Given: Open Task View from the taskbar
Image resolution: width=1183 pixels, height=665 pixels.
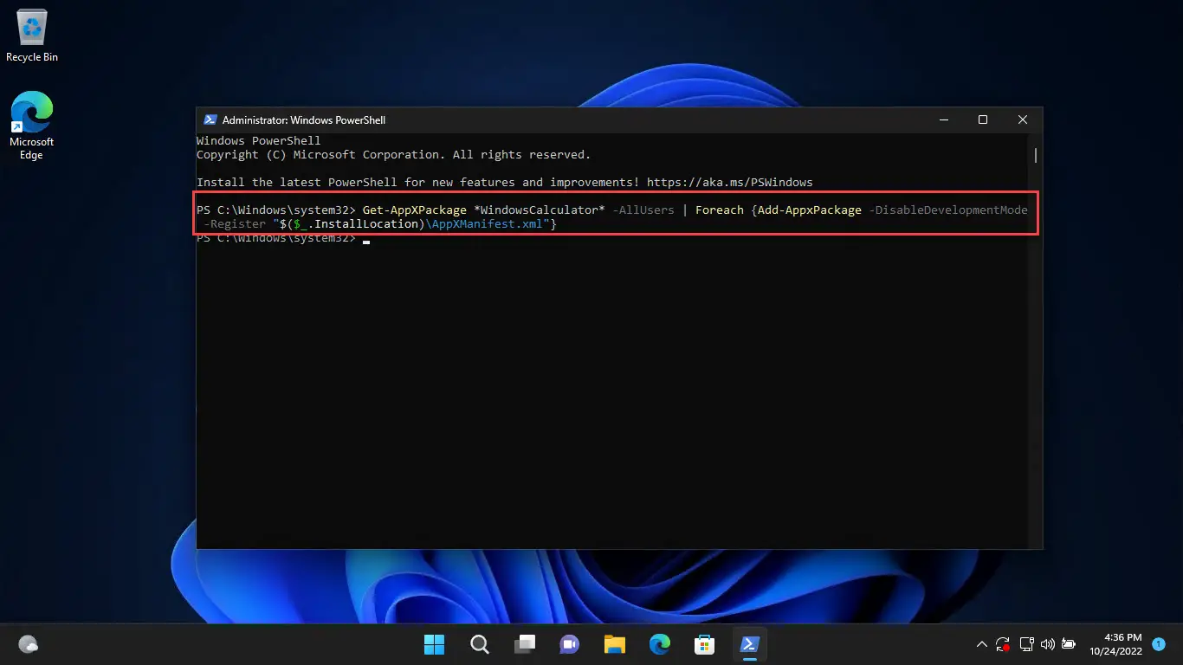Looking at the screenshot, I should 525,644.
